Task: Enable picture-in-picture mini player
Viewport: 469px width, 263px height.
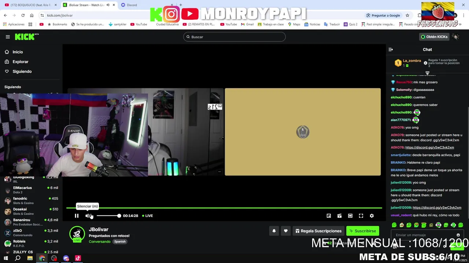Action: pyautogui.click(x=329, y=216)
